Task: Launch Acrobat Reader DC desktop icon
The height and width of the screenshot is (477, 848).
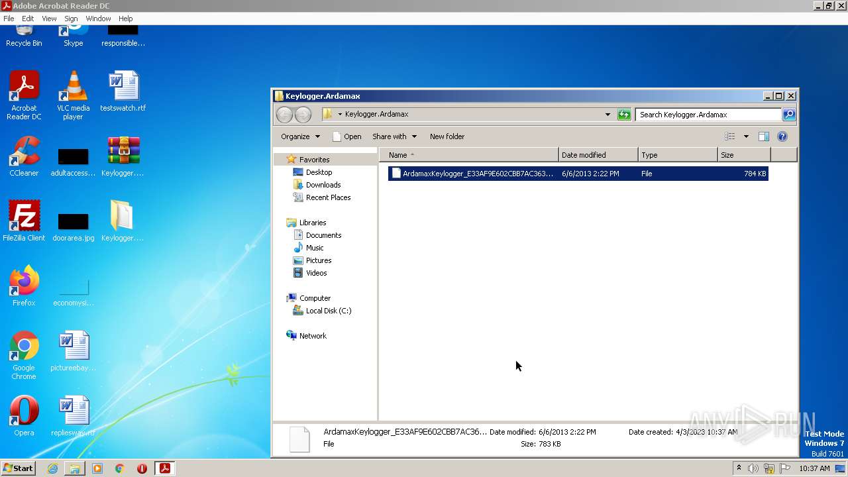Action: point(24,95)
